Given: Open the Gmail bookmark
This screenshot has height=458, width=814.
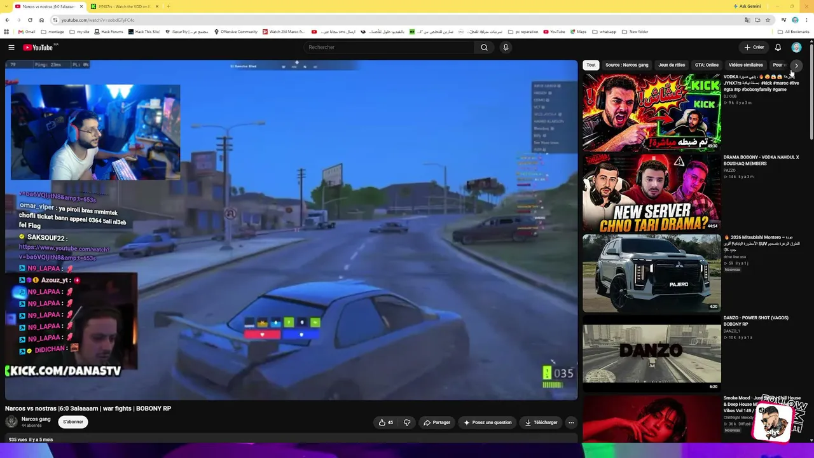Looking at the screenshot, I should 27,32.
